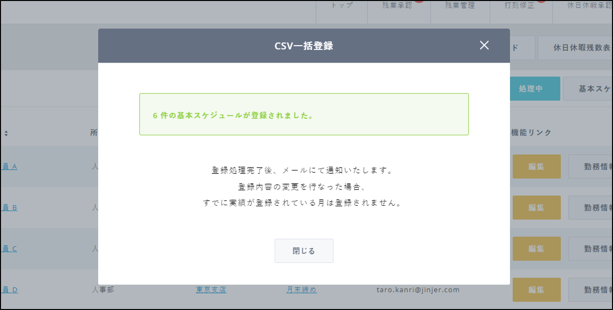This screenshot has width=613, height=310.
Task: Click the 基本スケジュール button
Action: point(587,89)
